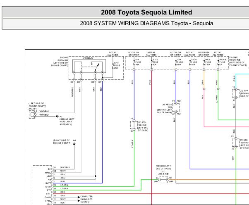Click the "+B2" terminal label
Image resolution: width=249 pixels, height=205 pixels.
[x=49, y=176]
